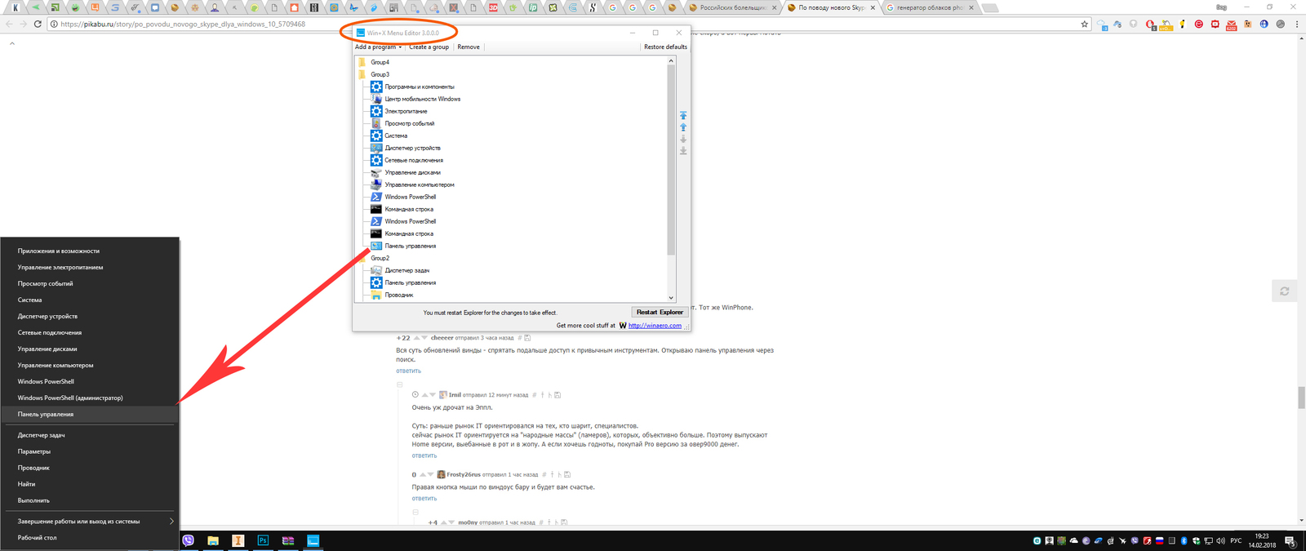Click the first Командная строка console icon

tap(376, 209)
